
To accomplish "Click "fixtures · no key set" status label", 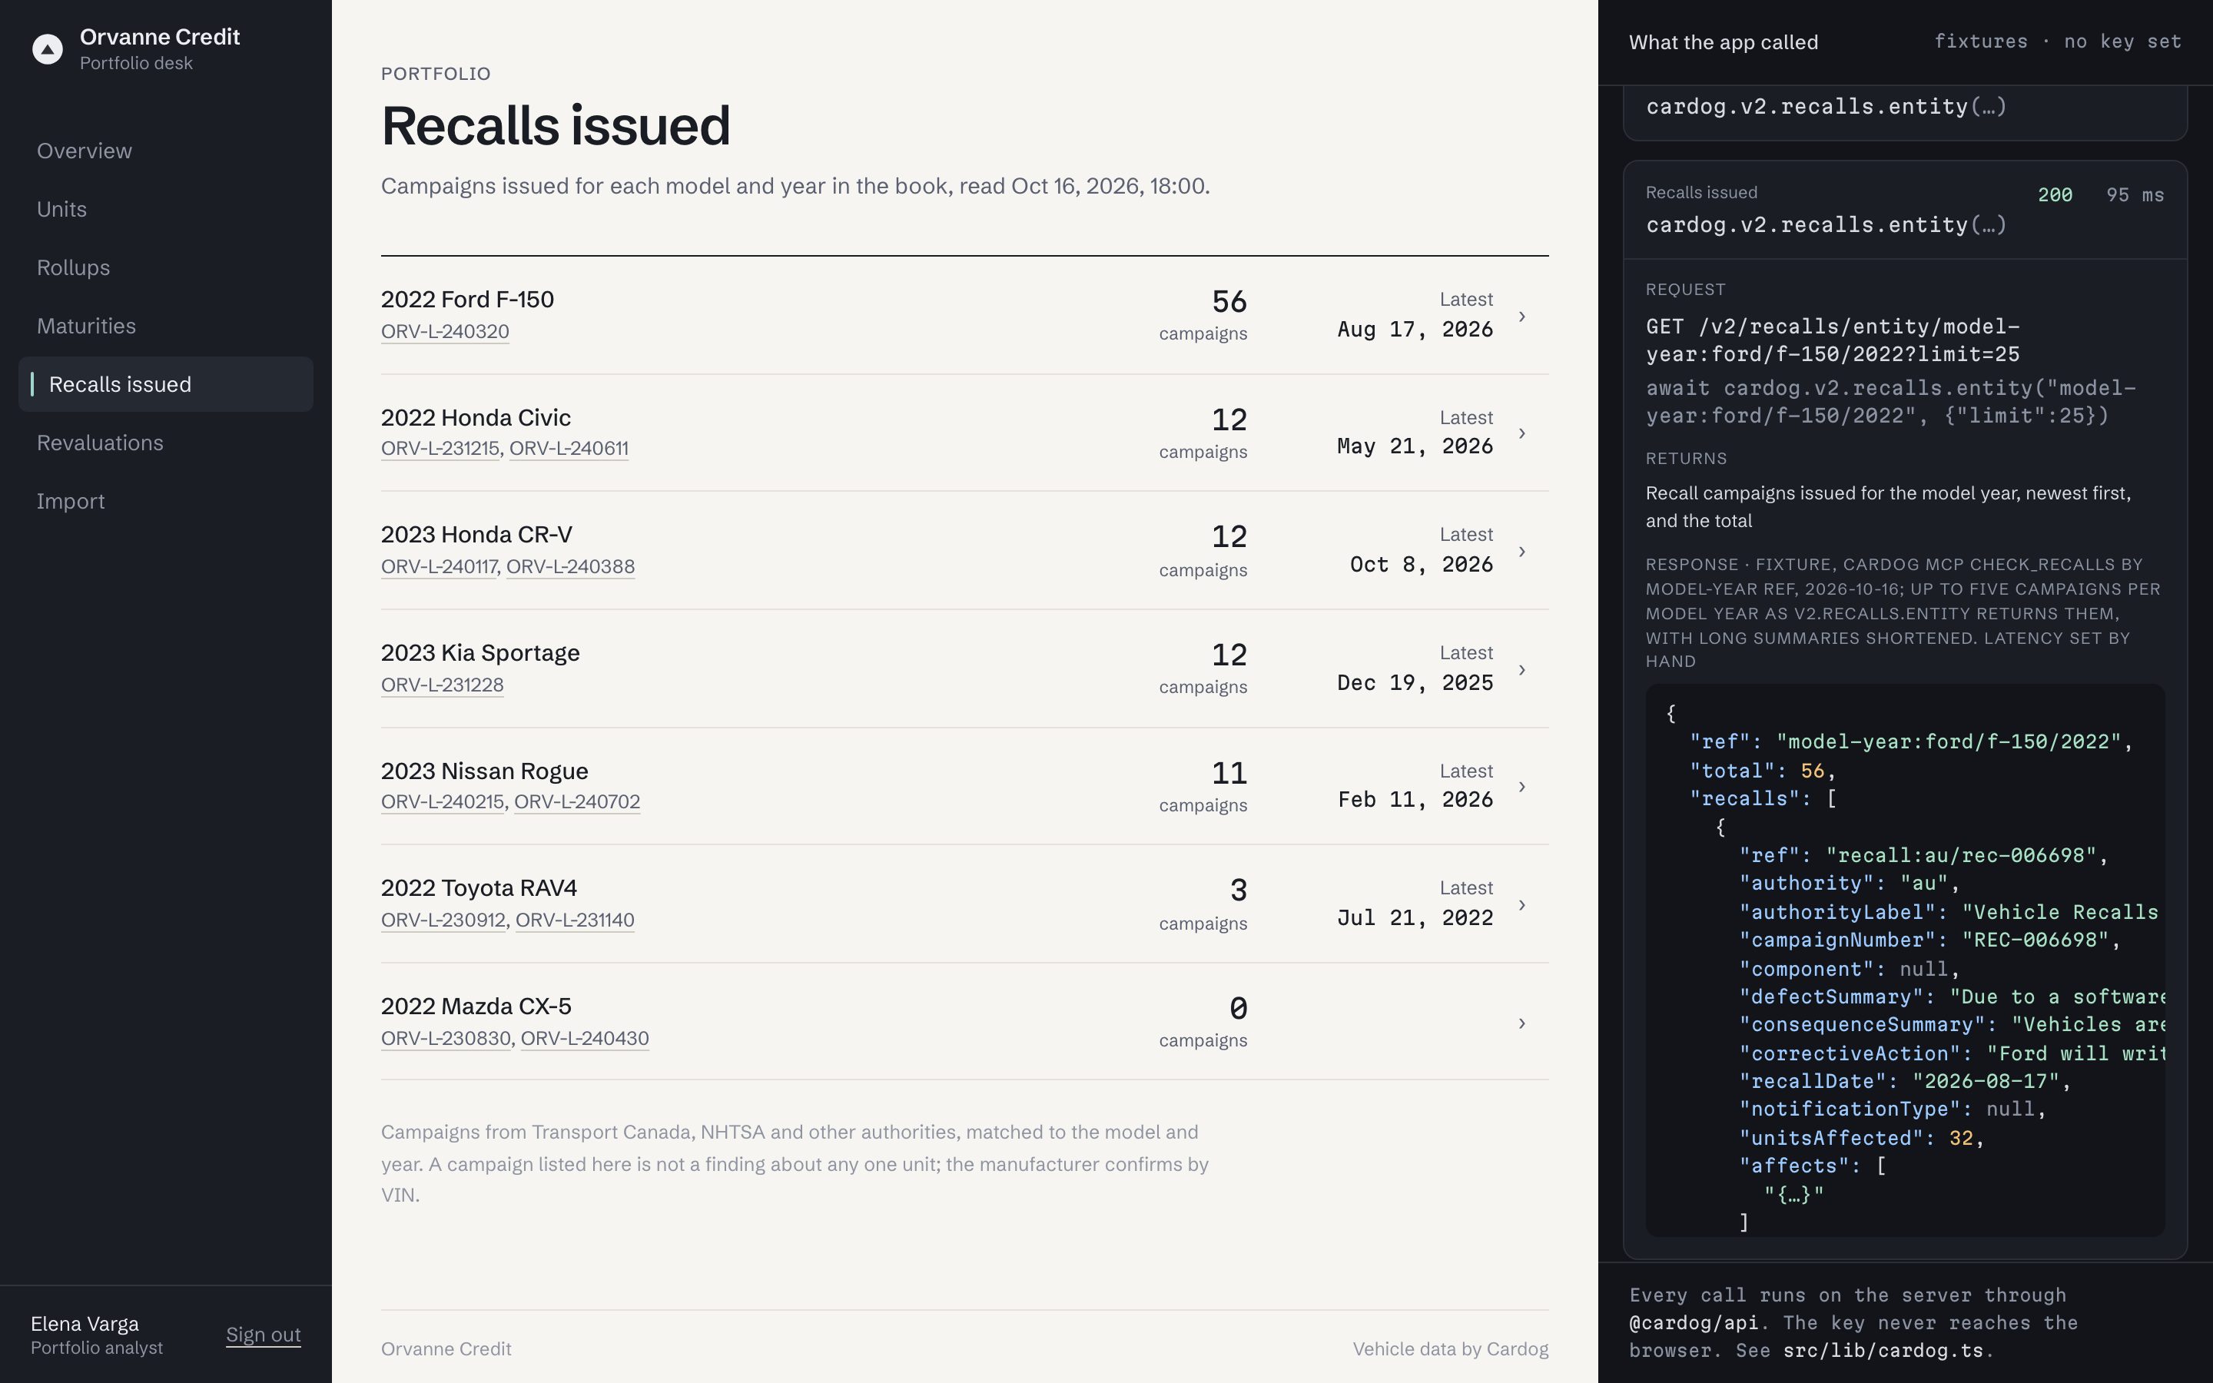I will coord(2058,41).
